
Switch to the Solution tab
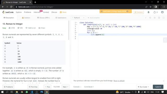[x=26, y=18]
